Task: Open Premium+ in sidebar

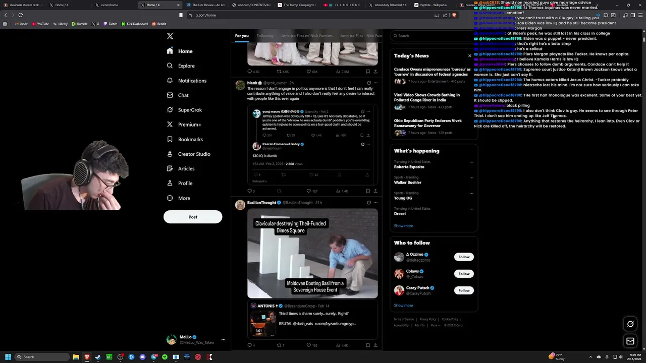Action: point(184,125)
